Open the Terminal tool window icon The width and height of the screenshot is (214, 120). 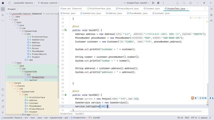tap(3, 89)
